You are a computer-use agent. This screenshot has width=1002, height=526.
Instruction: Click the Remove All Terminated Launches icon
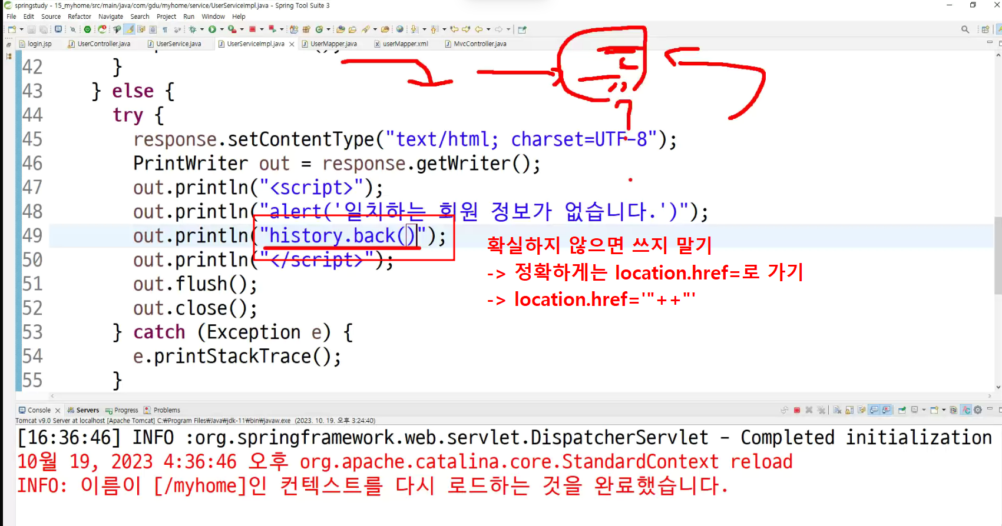point(821,410)
